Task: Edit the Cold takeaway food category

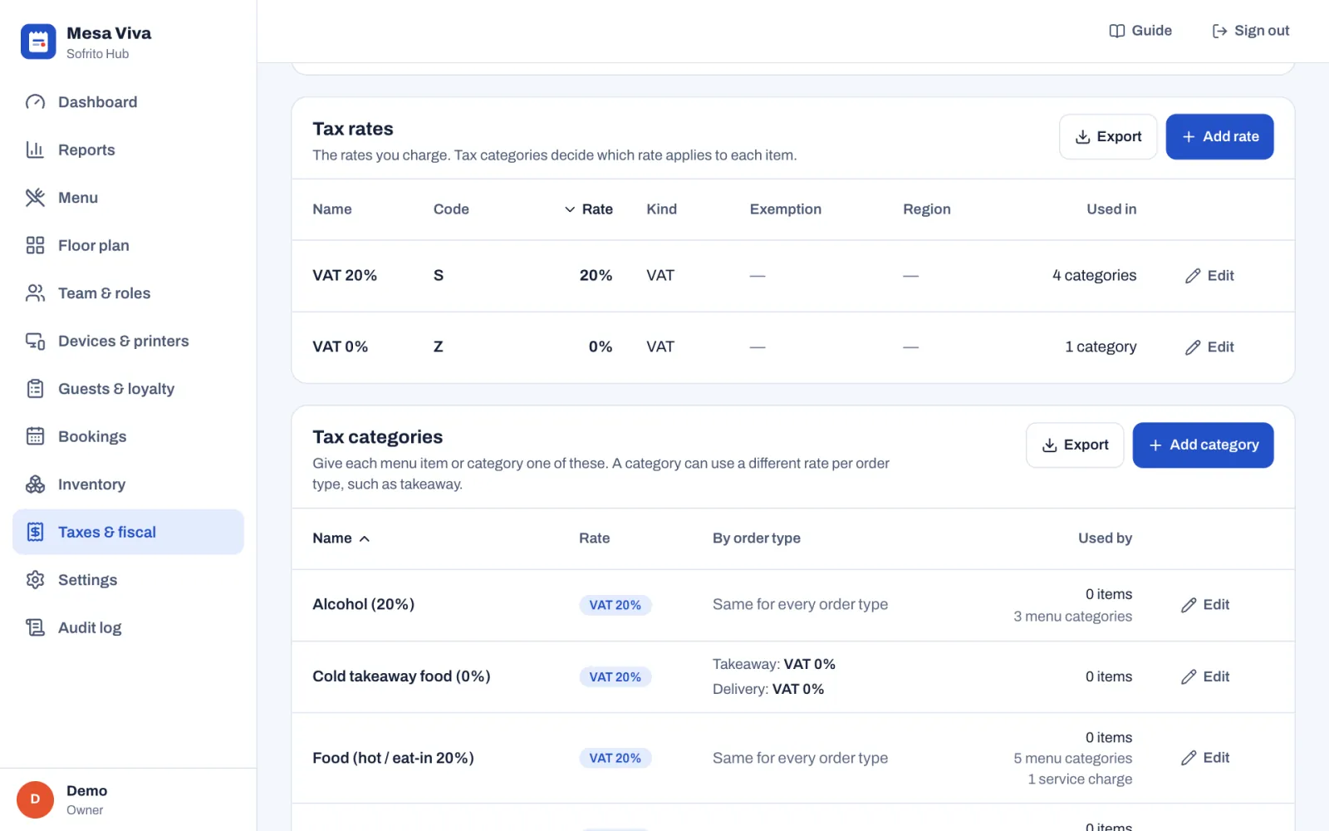Action: [1205, 676]
